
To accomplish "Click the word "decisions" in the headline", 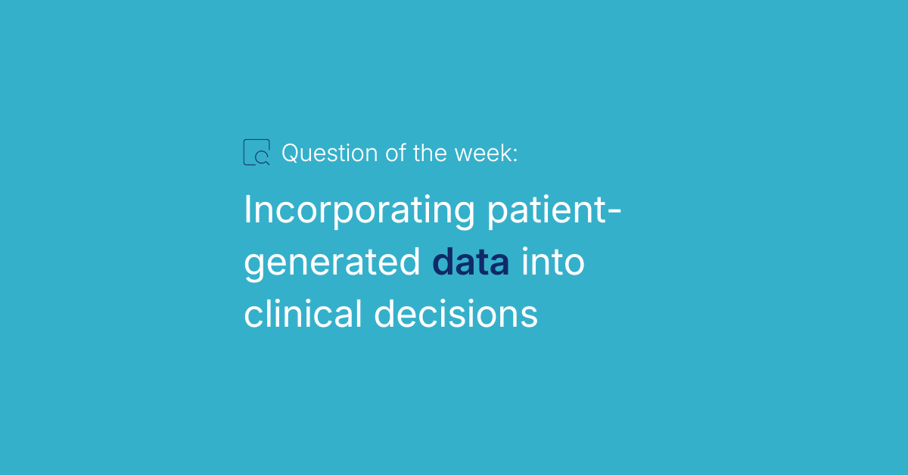I will (456, 314).
